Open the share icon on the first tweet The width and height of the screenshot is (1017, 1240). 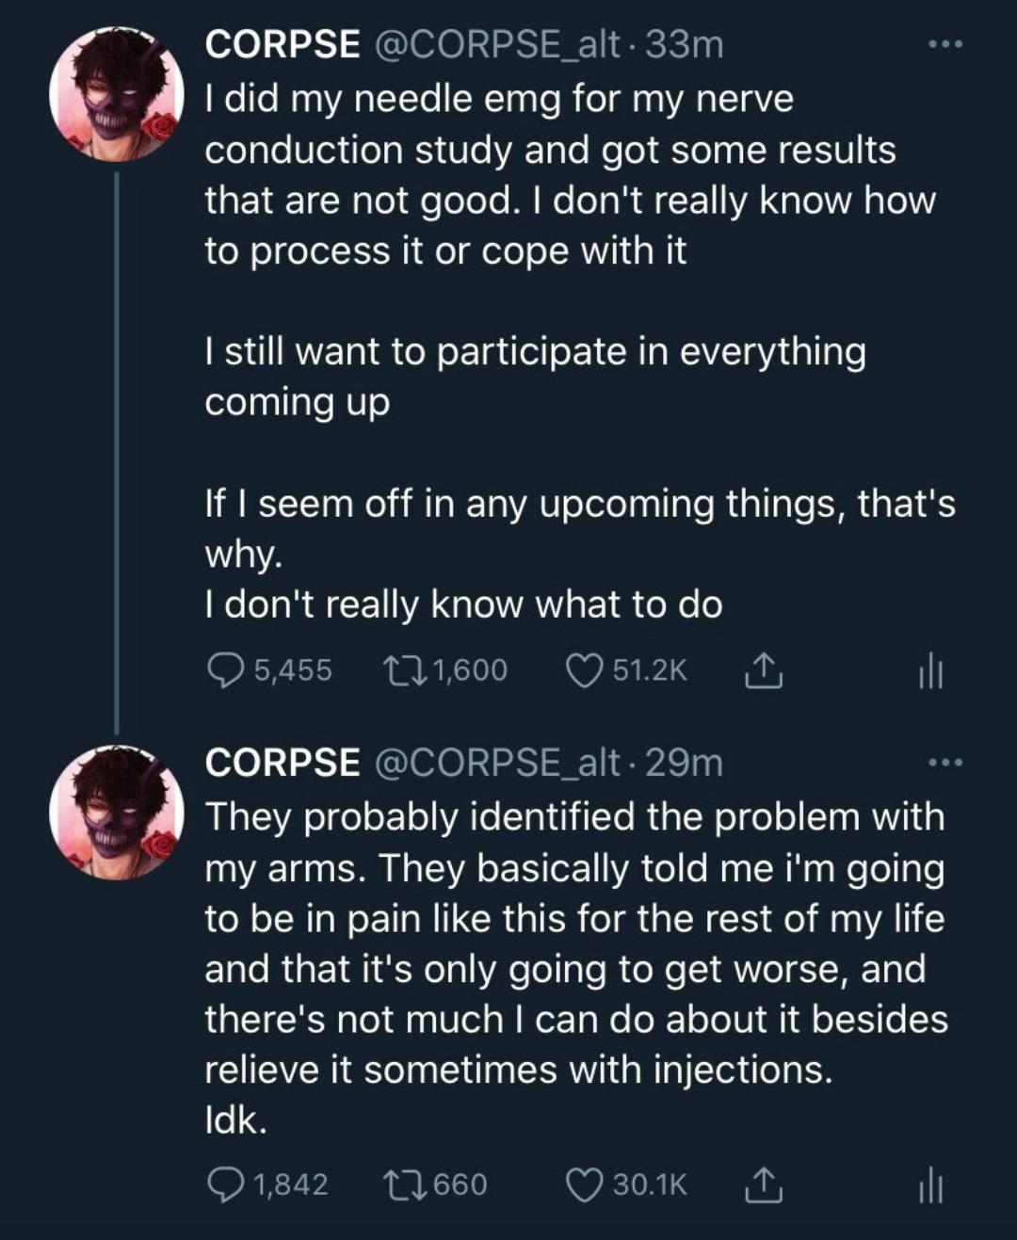765,670
